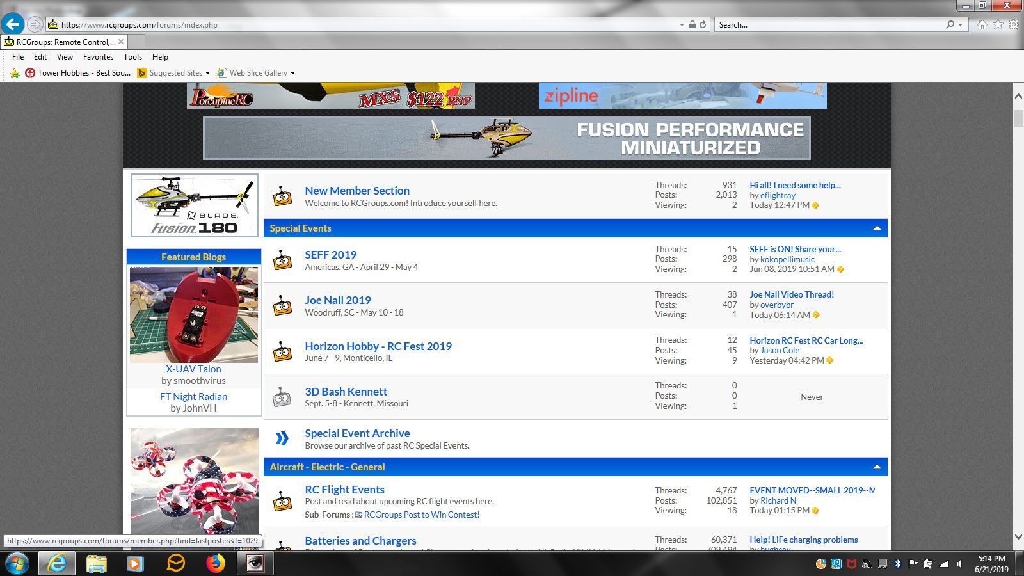The height and width of the screenshot is (576, 1024).
Task: Open the X-UAV Talon blog thumbnail
Action: click(194, 315)
